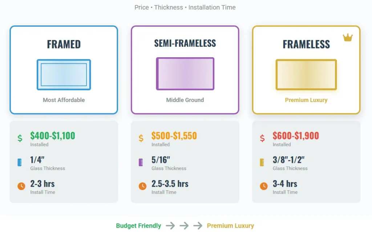Click the SEMI-FRAMELESS card heading

point(185,43)
